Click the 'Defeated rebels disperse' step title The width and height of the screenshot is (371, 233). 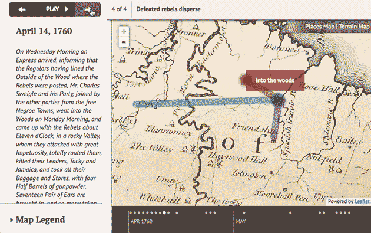point(168,9)
